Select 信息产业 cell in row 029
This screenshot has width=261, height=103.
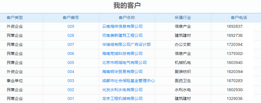click(183, 26)
